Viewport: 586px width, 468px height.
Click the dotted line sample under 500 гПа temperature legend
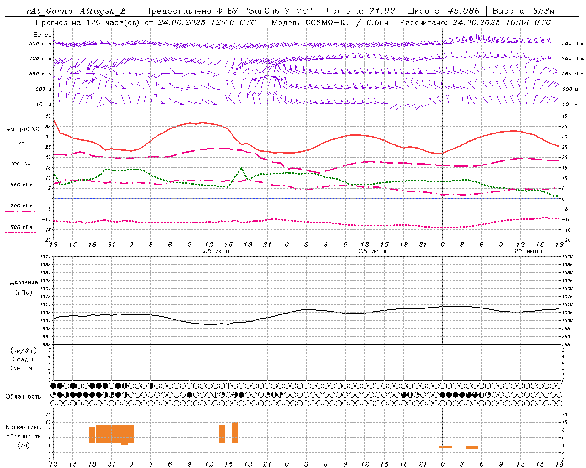[x=20, y=232]
